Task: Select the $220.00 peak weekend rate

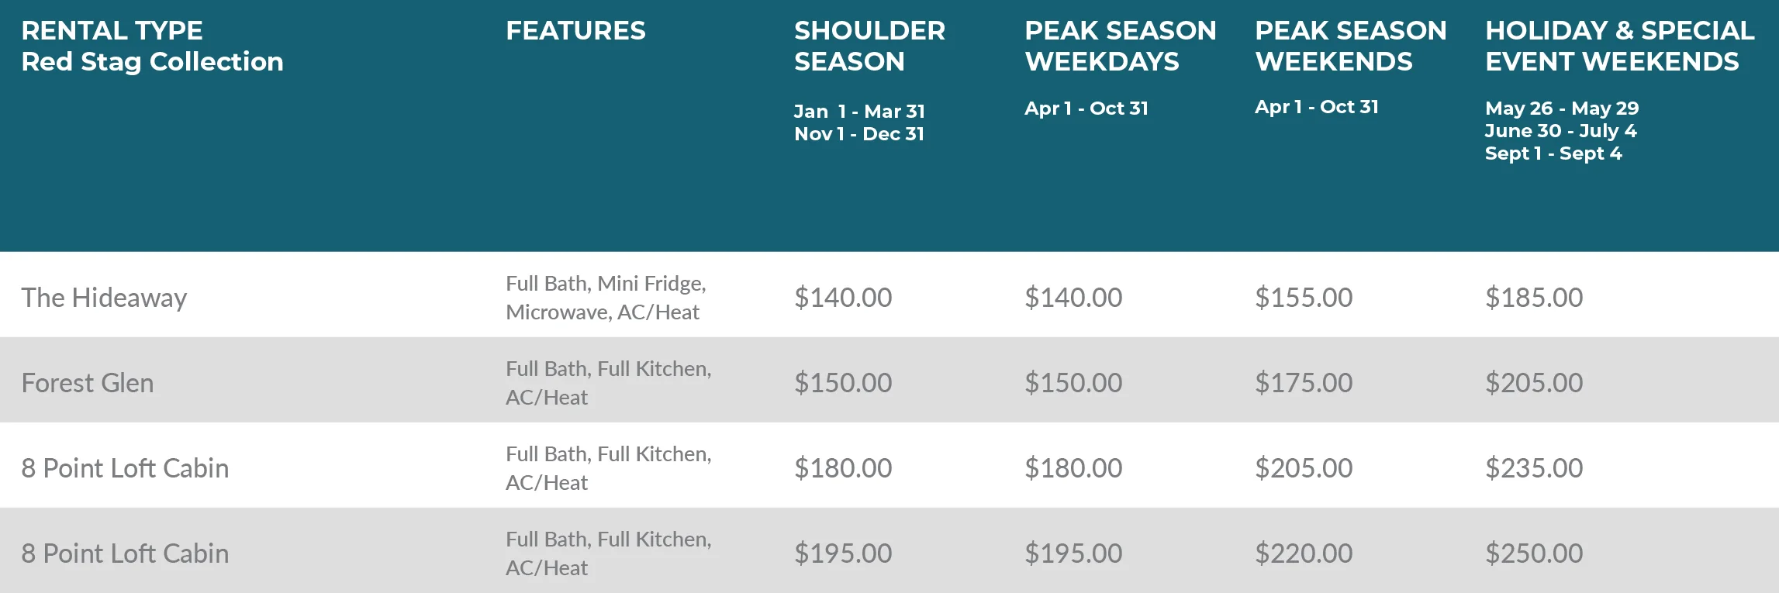Action: click(x=1304, y=553)
